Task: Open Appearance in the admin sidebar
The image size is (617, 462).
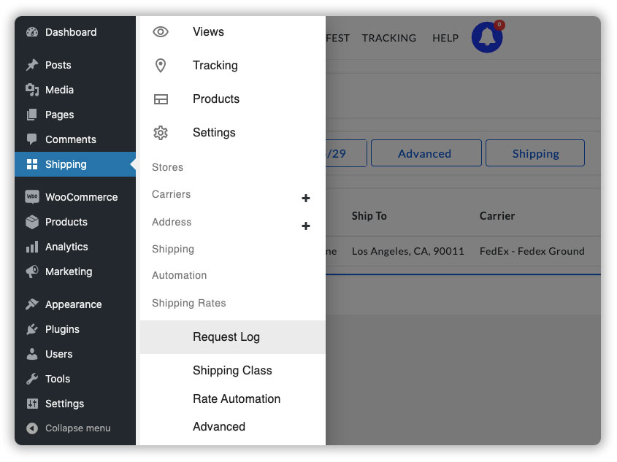Action: pyautogui.click(x=75, y=304)
